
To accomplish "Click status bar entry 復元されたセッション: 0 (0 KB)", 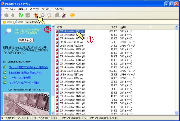I will pyautogui.click(x=16, y=118).
